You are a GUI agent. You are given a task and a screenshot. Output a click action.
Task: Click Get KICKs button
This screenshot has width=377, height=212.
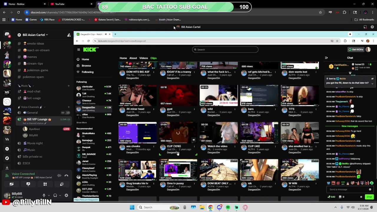tap(356, 49)
